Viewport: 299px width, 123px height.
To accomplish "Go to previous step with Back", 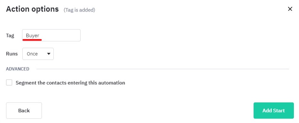I will 24,111.
